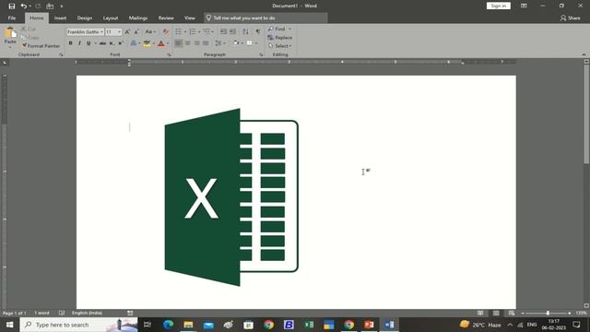The image size is (590, 332).
Task: Click the Multilevel List icon
Action: (x=206, y=31)
